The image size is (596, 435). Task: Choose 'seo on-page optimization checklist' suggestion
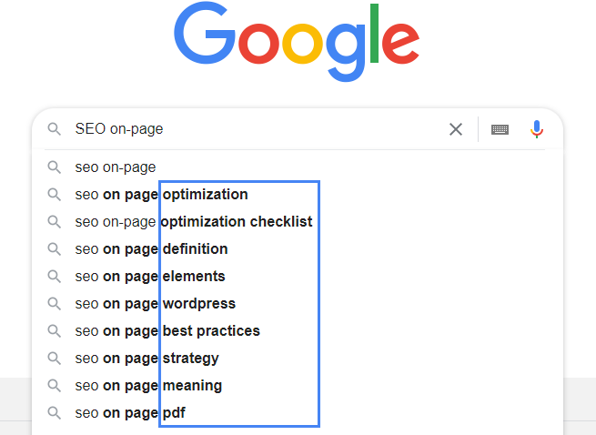(194, 222)
